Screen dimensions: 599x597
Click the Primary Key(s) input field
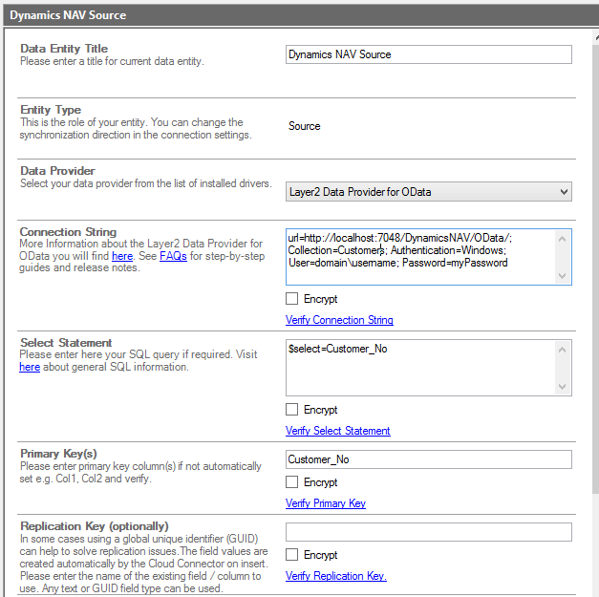tap(428, 459)
